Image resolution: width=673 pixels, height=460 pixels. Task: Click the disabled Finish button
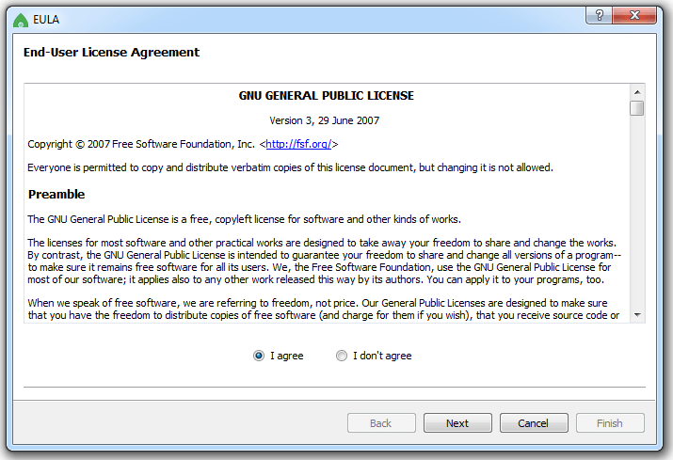(x=610, y=423)
